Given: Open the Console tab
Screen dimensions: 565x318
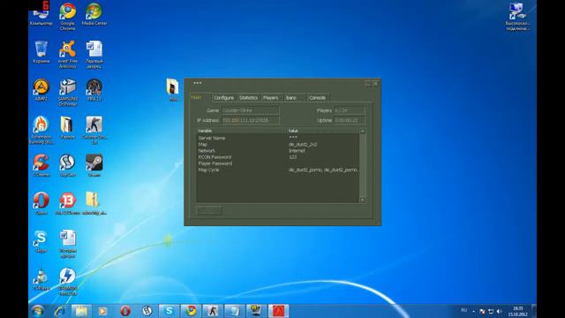Looking at the screenshot, I should (318, 98).
